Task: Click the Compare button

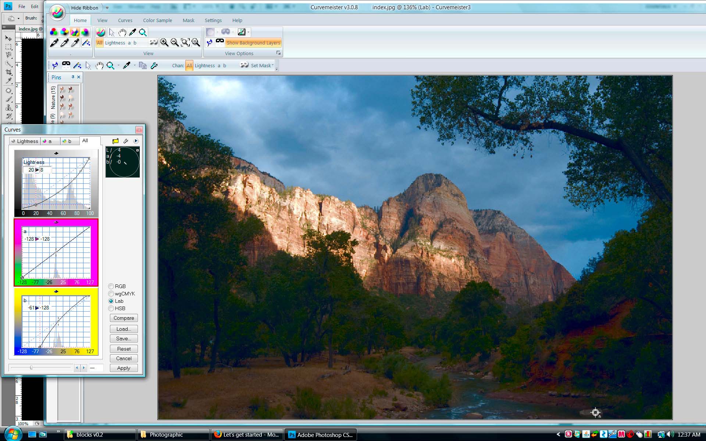Action: click(124, 318)
